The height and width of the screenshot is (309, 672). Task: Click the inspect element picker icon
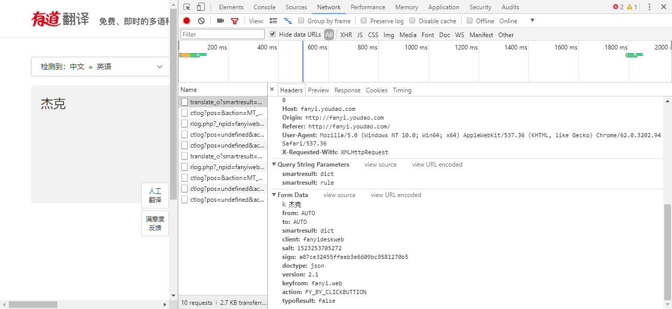click(187, 7)
